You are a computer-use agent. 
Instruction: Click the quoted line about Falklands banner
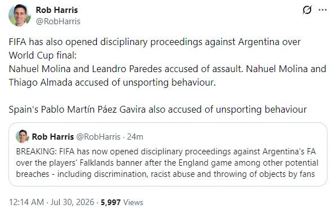167,163
